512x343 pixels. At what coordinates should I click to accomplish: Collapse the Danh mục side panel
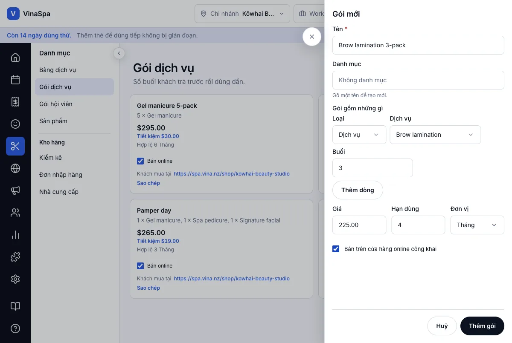[119, 53]
